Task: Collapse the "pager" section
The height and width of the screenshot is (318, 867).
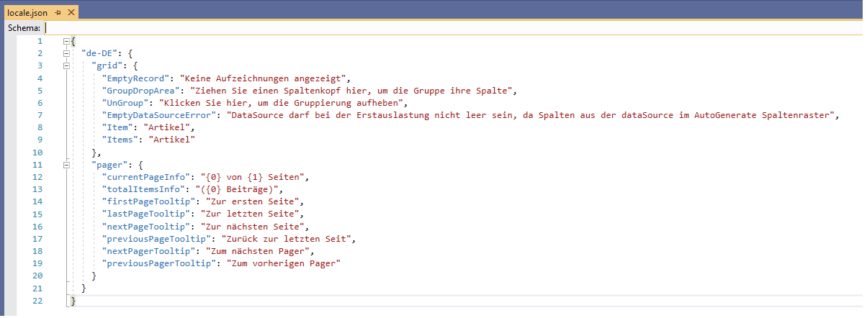Action: click(66, 165)
